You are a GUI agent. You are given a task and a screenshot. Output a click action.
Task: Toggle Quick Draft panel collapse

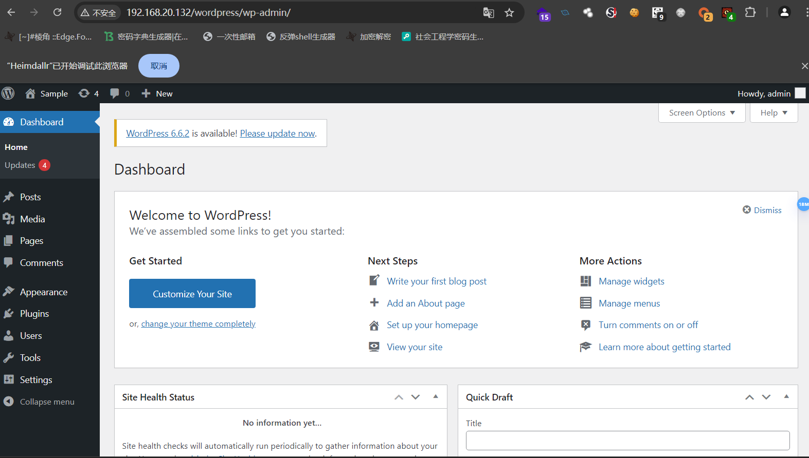coord(786,397)
